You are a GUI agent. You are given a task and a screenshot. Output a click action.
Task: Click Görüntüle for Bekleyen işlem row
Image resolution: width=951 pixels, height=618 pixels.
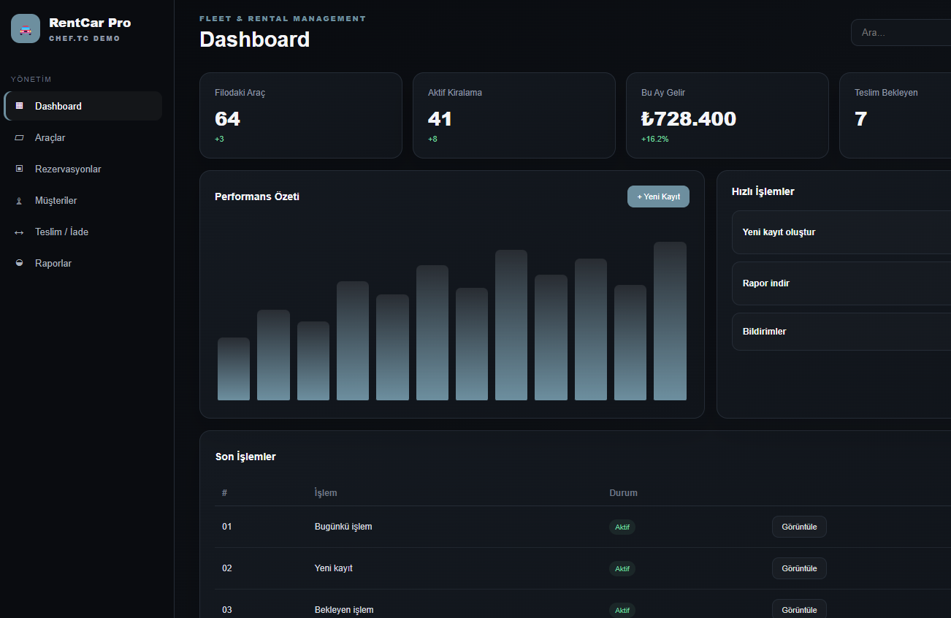click(x=799, y=609)
